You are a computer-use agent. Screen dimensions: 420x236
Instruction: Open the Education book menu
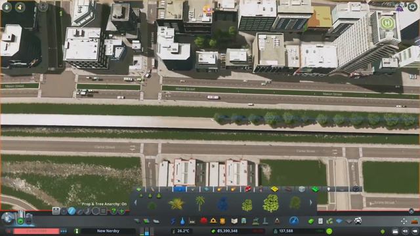click(234, 221)
